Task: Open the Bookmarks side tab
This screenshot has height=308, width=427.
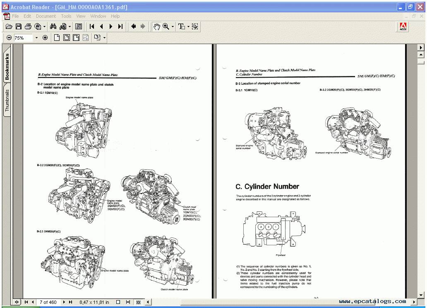Action: [7, 66]
